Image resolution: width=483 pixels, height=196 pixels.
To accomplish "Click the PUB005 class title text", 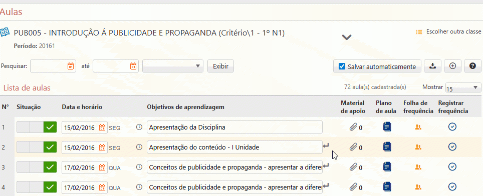I will click(149, 32).
